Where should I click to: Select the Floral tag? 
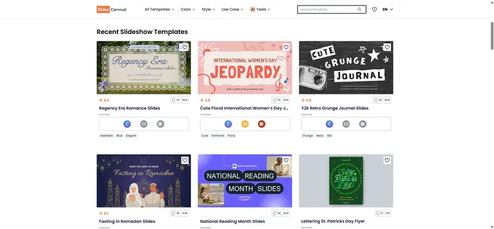(x=231, y=136)
